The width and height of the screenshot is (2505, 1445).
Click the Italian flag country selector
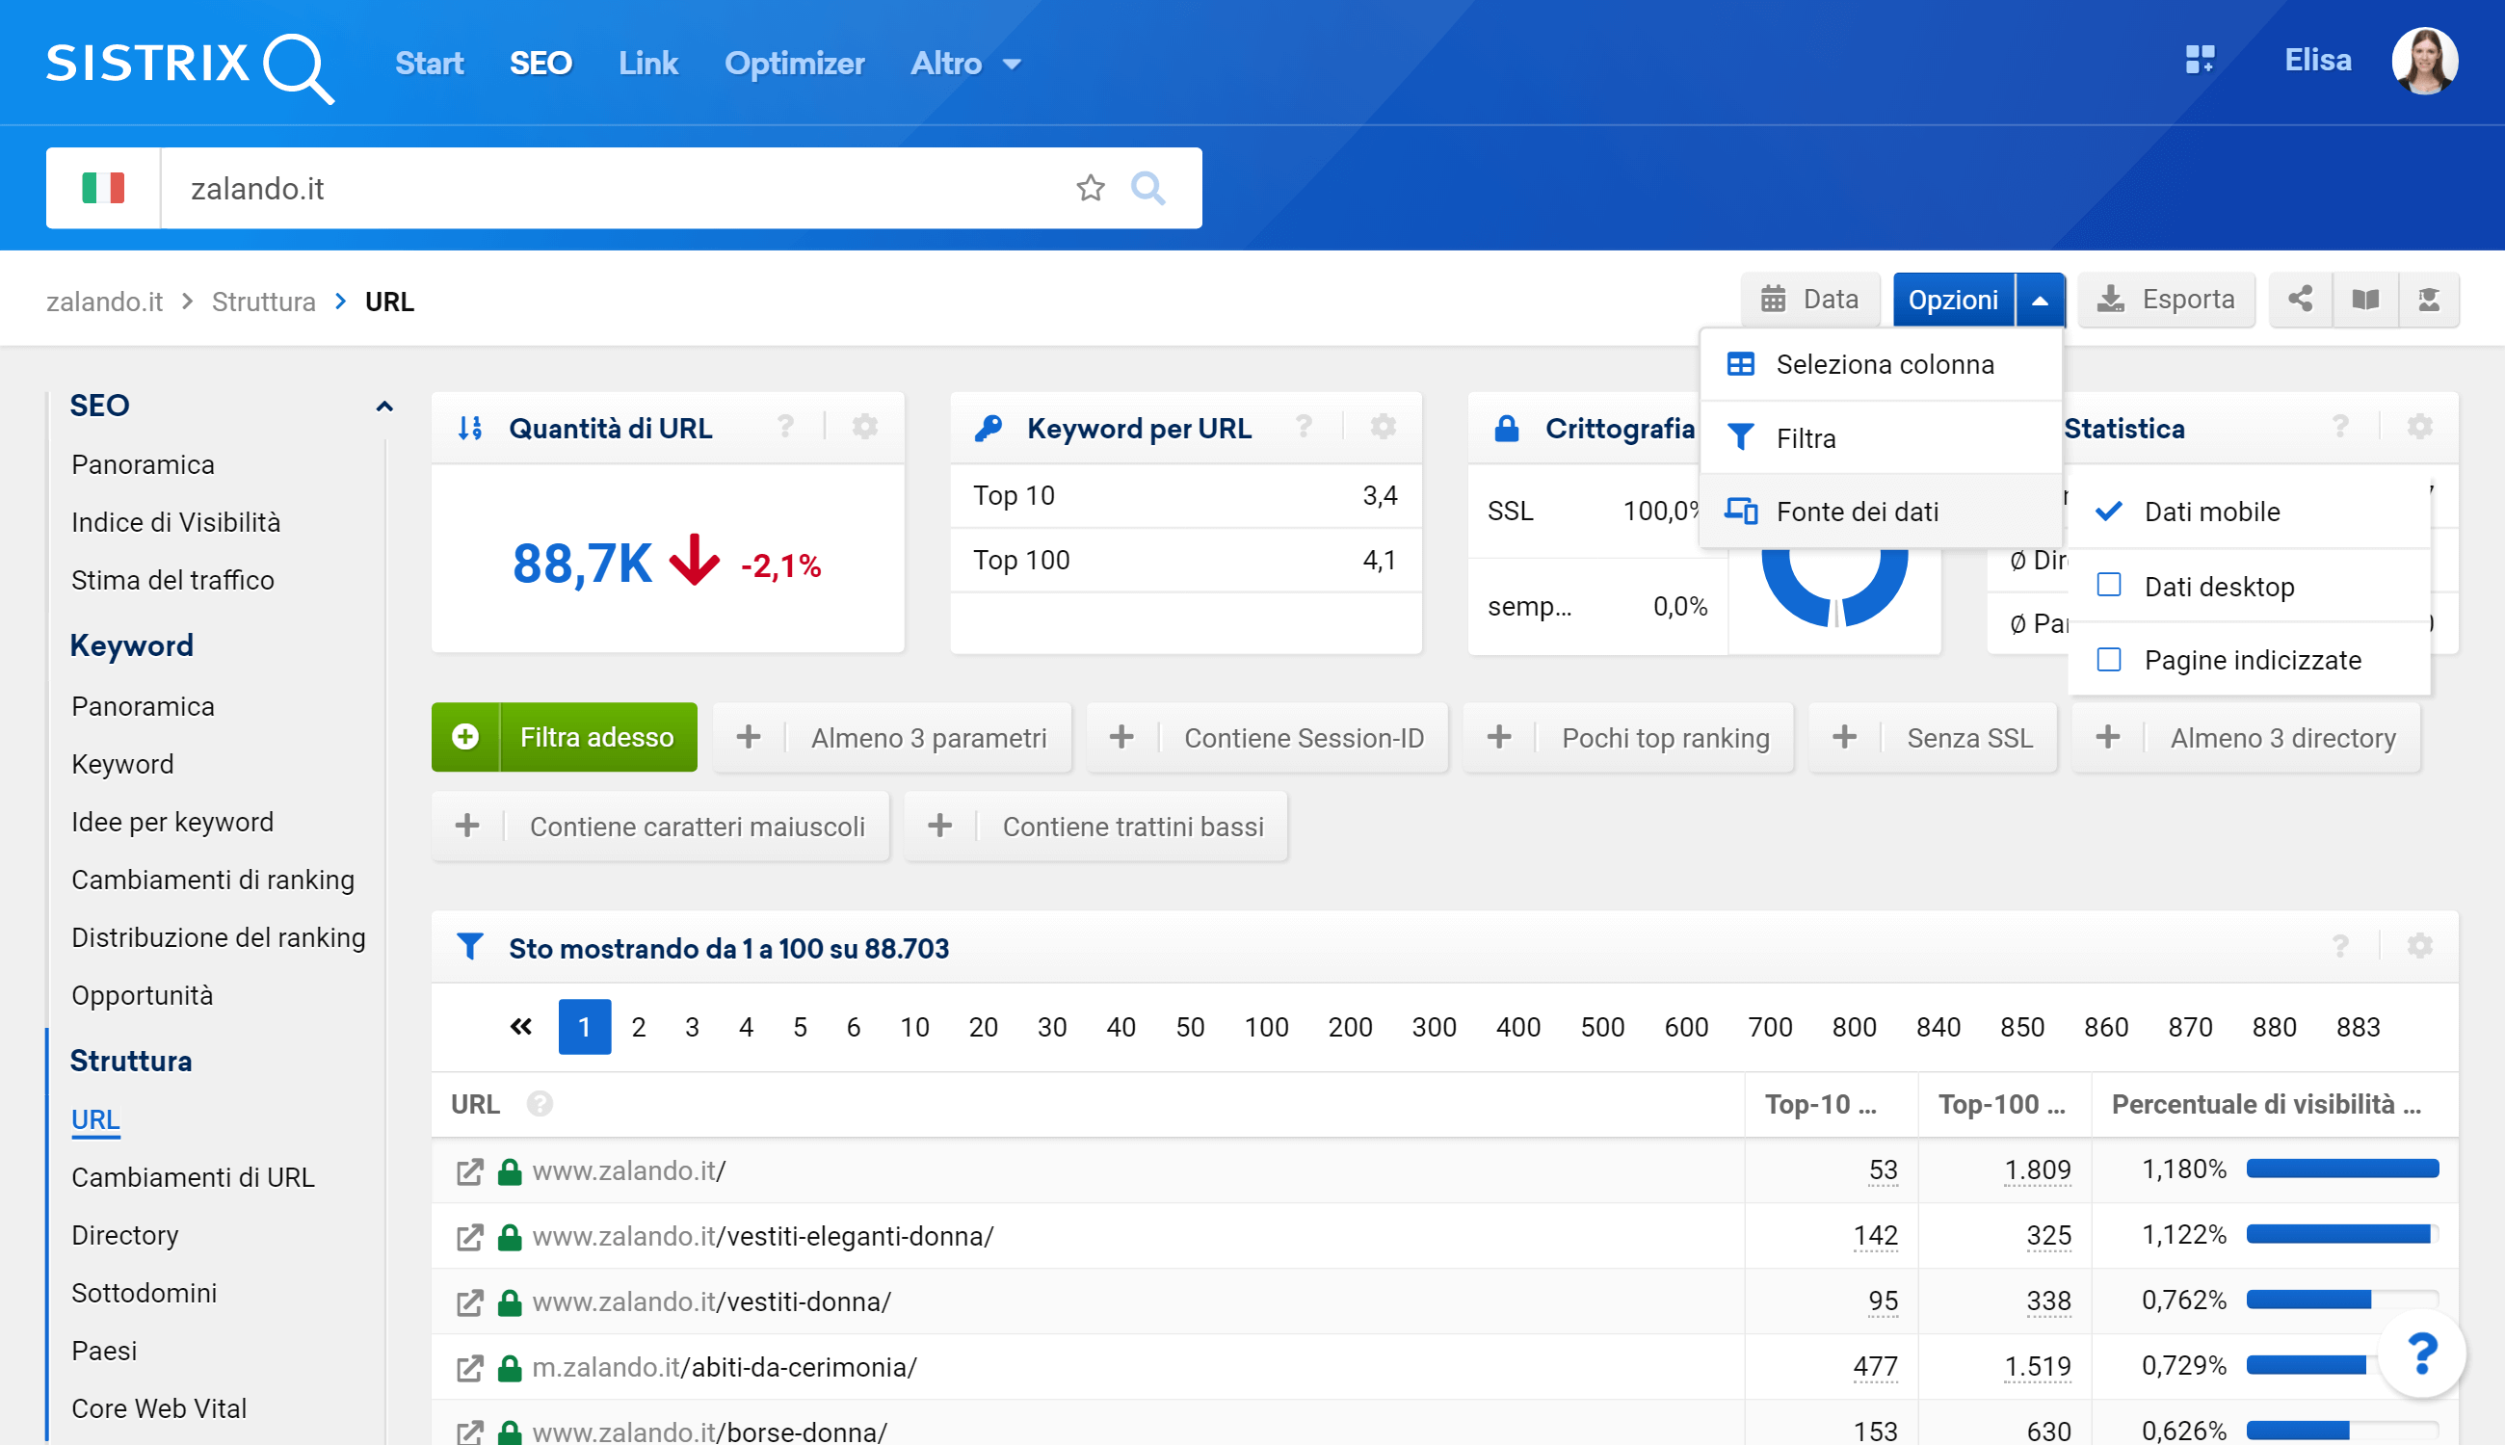tap(103, 188)
